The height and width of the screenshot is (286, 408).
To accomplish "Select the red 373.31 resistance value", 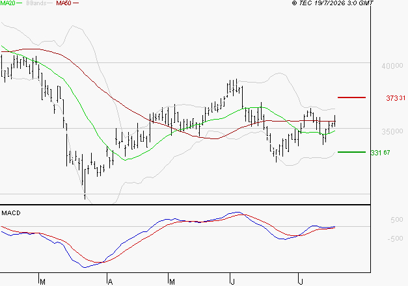I will coord(396,98).
